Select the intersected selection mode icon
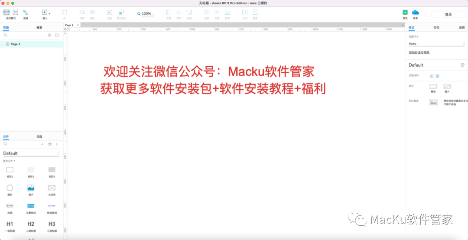The height and width of the screenshot is (240, 468). coord(6,13)
